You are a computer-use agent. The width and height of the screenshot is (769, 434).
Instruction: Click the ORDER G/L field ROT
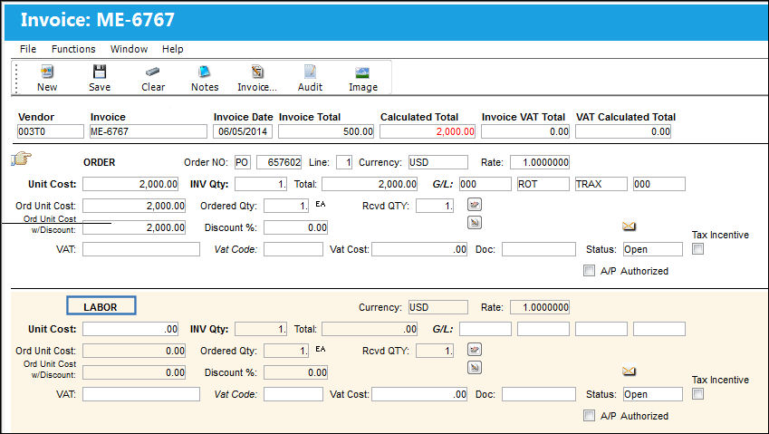click(x=543, y=184)
